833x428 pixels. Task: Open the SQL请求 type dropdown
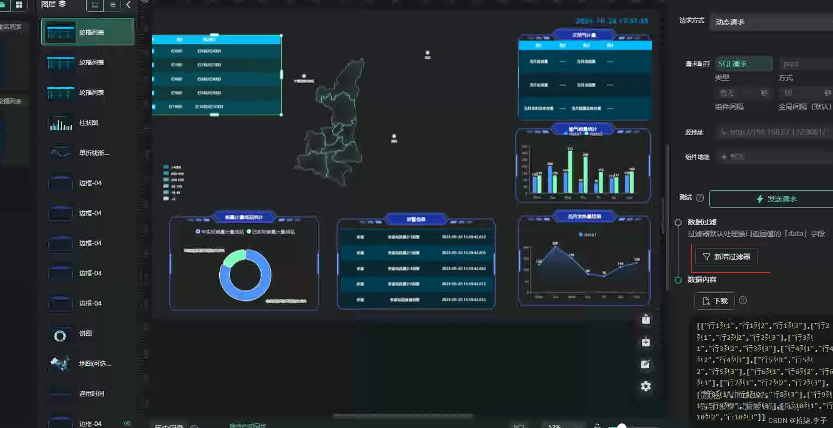(x=743, y=64)
